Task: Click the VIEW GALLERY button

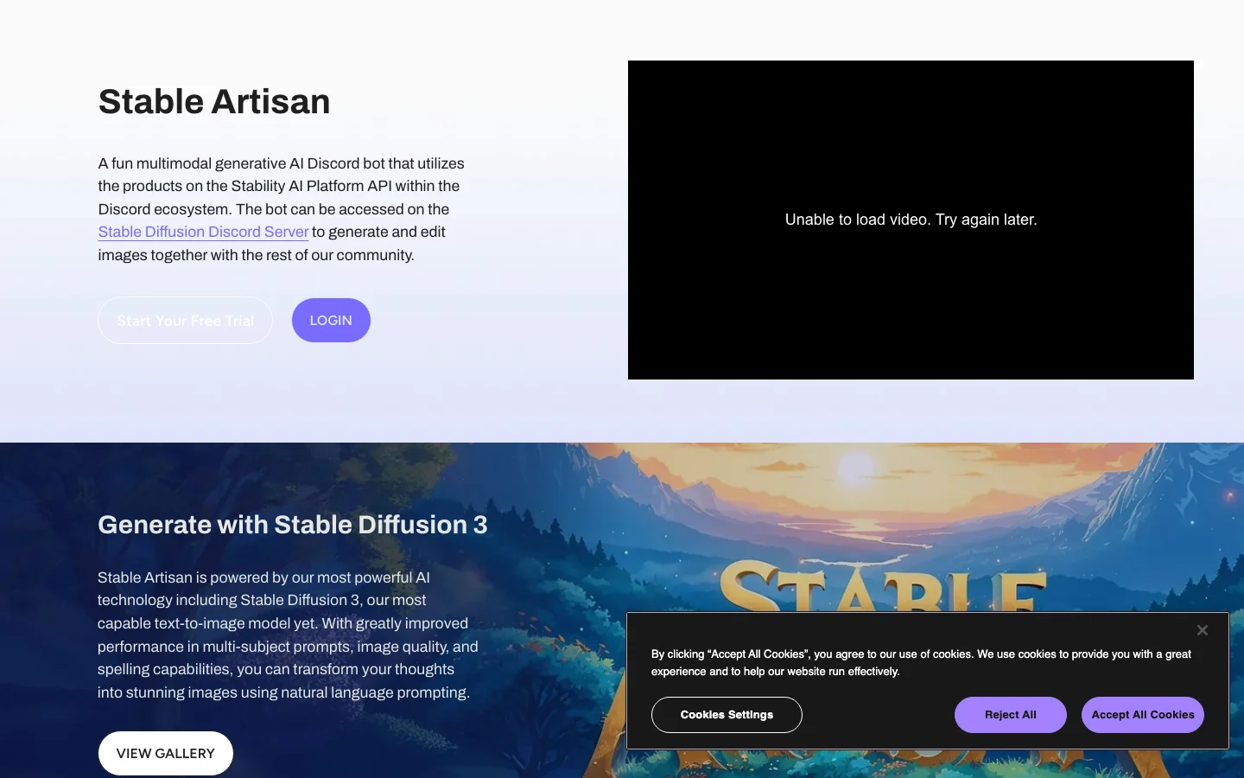Action: (166, 753)
